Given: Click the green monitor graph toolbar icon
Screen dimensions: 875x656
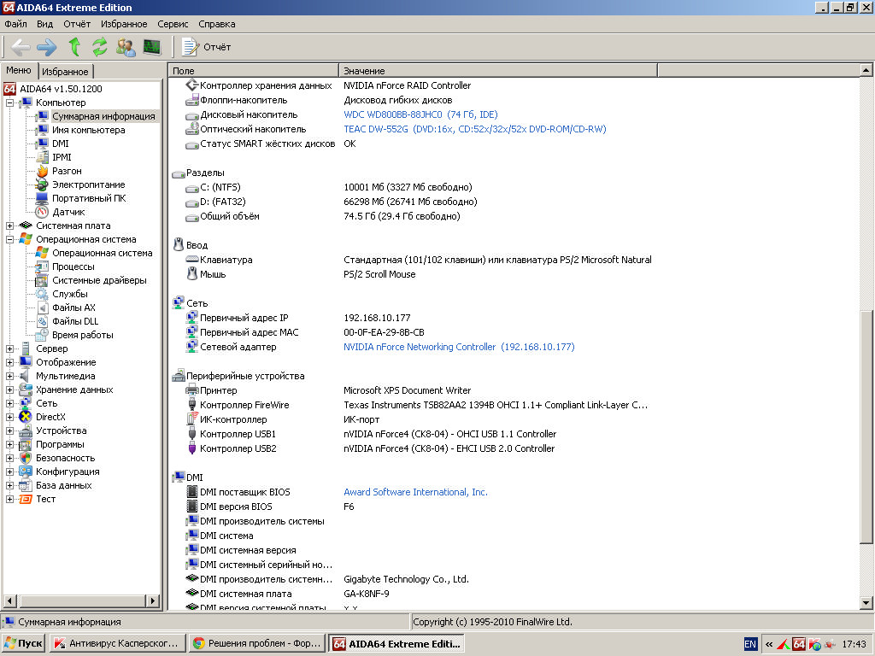Looking at the screenshot, I should pyautogui.click(x=152, y=47).
